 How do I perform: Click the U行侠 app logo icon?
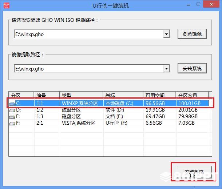pos(7,5)
